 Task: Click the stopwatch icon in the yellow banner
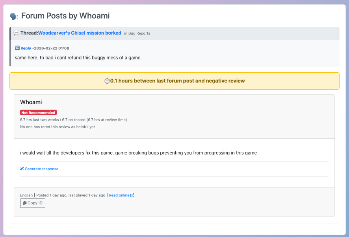107,81
